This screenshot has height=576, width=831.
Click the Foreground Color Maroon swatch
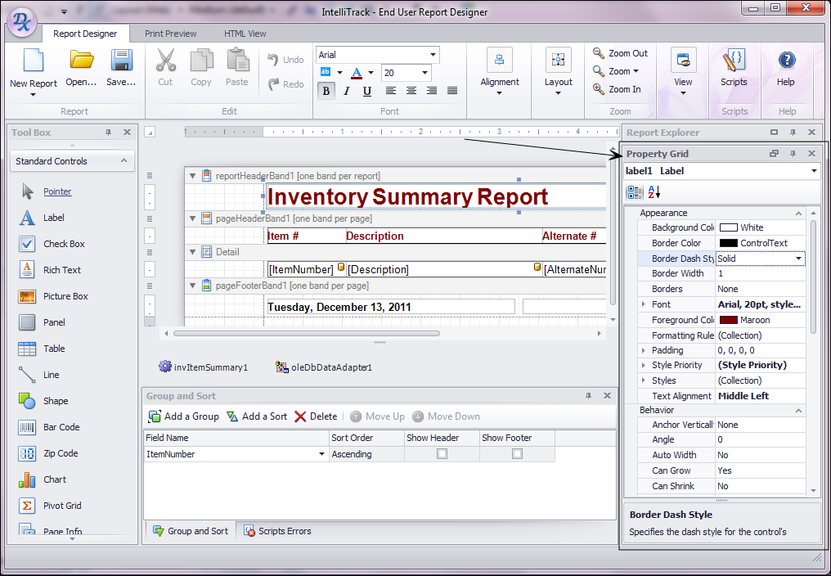pyautogui.click(x=728, y=320)
